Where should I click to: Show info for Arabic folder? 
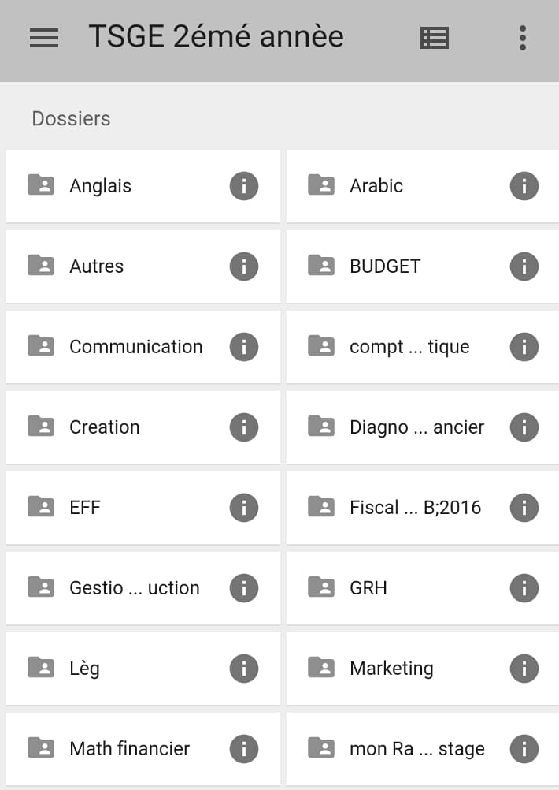[524, 186]
